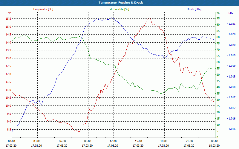
Task: Click the '12,0' temperature axis tick
Action: pyautogui.click(x=8, y=74)
